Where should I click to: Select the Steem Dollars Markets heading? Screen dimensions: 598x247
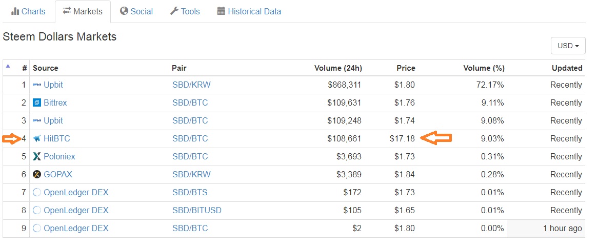click(x=59, y=37)
